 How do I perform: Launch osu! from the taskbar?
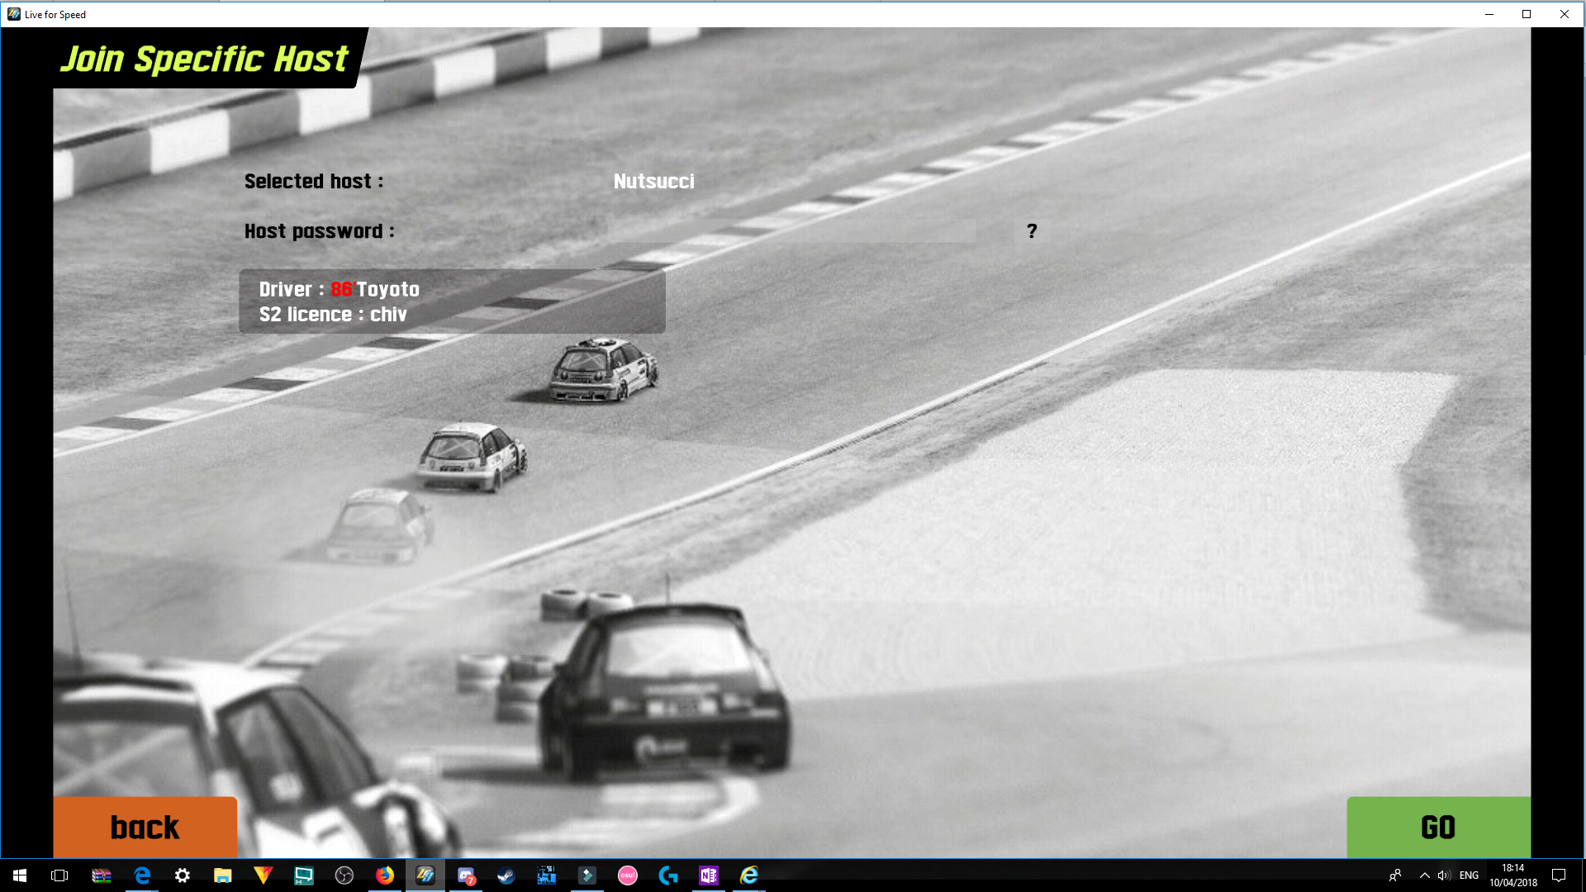coord(628,875)
